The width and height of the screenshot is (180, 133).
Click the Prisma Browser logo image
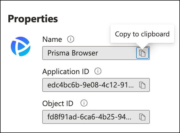coord(20,46)
